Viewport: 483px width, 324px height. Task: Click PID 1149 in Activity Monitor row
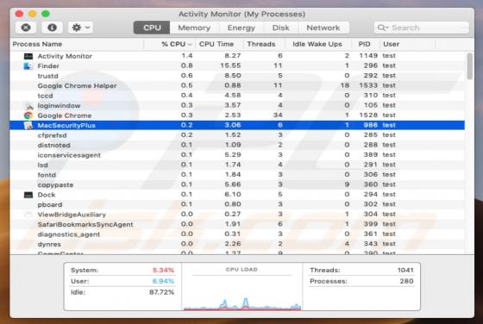coord(368,56)
